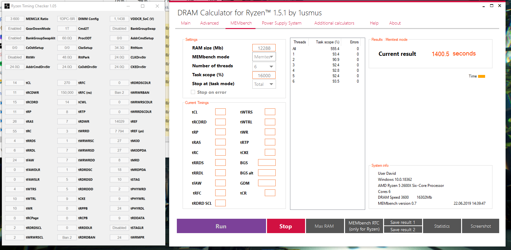Click the tCL value 14 in Timing Checker
The width and height of the screenshot is (511, 250).
coord(15,83)
